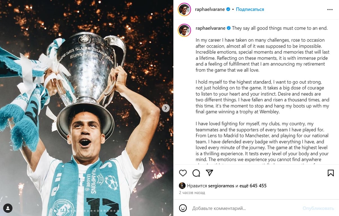Click the avatar beside the caption text
This screenshot has height=216, width=339.
pos(184,30)
